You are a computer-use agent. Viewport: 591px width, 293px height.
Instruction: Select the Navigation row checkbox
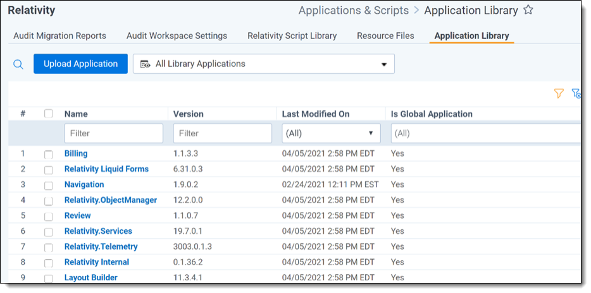coord(49,185)
